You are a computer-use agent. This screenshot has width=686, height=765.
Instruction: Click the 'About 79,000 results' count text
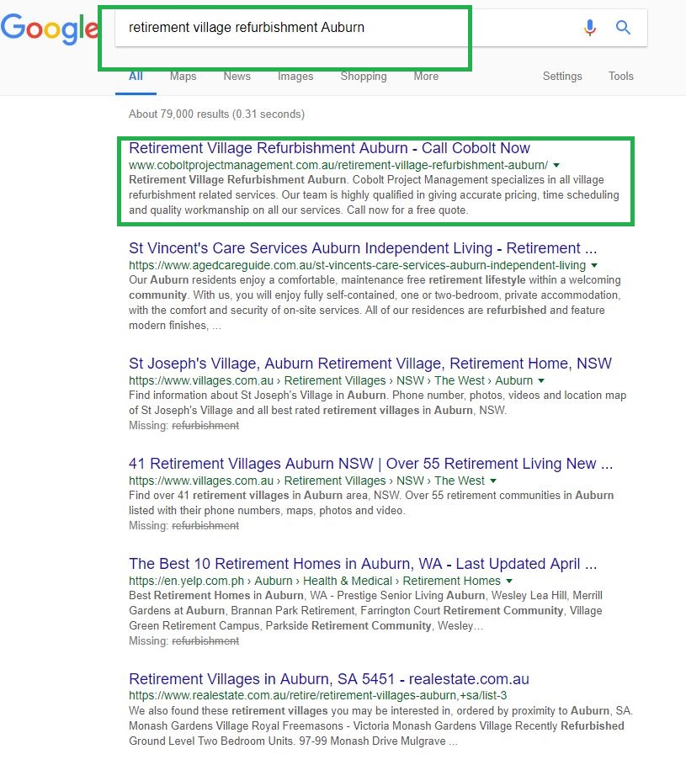[216, 114]
